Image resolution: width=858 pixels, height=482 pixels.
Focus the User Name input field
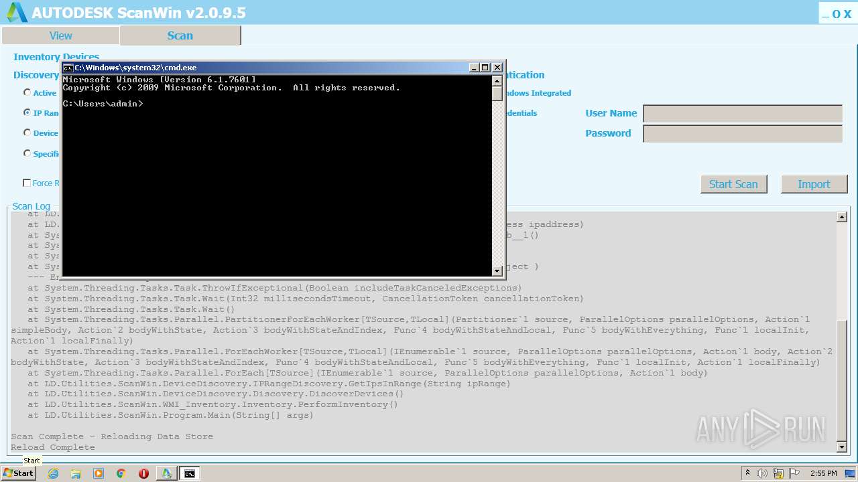click(743, 114)
